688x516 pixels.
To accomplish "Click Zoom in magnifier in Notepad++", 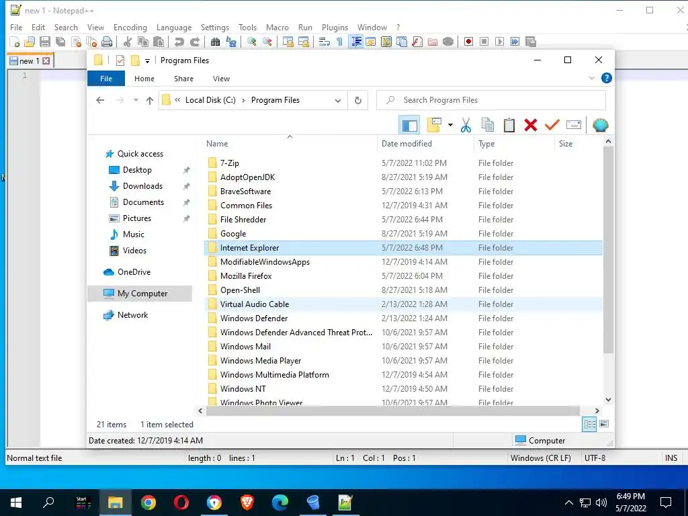I will coord(251,42).
